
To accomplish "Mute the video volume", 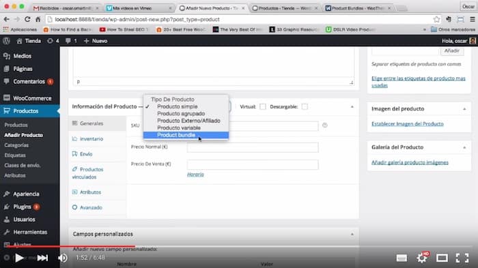I will point(63,258).
